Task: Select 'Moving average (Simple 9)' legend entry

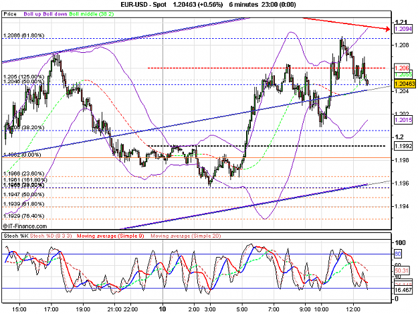Action: coord(110,236)
